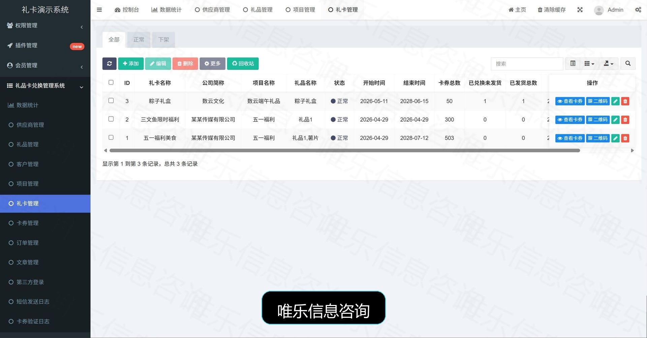Go to 主页 home link
Screen dimensions: 647x338
point(517,10)
